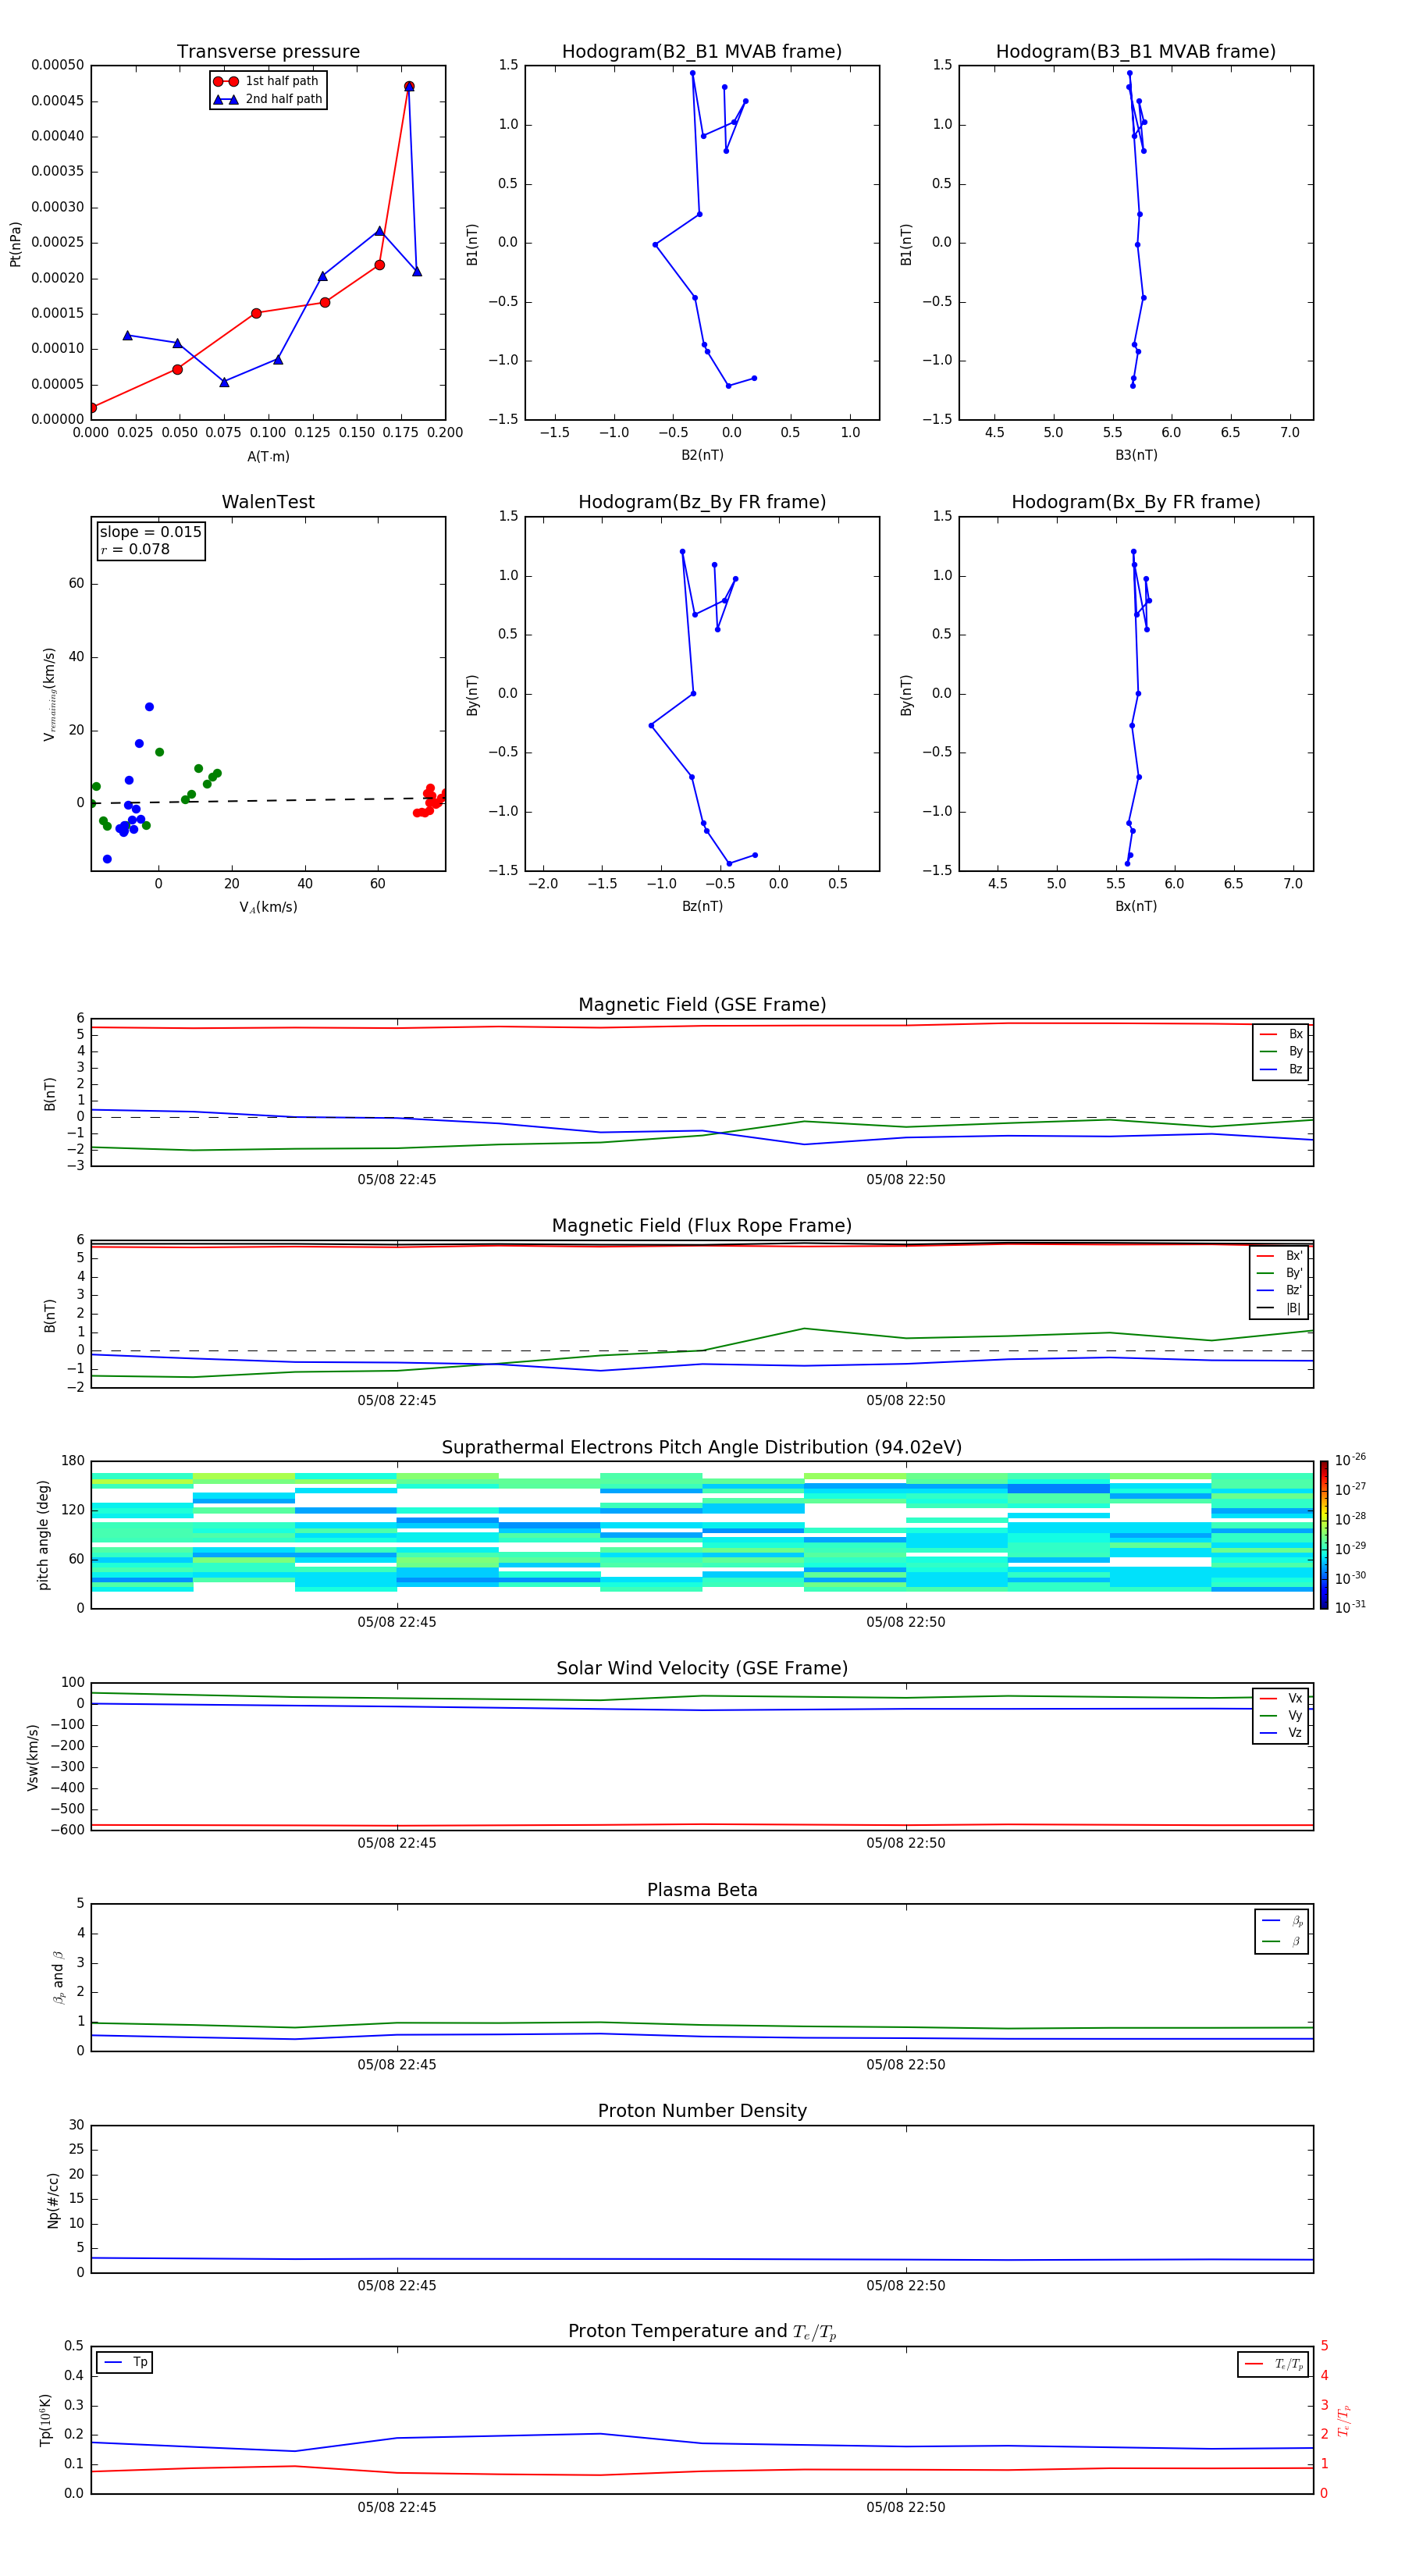This screenshot has height=2576, width=1405.
Task: Click the red data point at A = 0.000
Action: click(x=92, y=407)
